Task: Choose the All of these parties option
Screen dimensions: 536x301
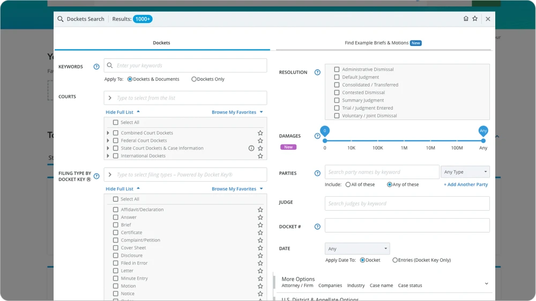Action: pos(348,184)
